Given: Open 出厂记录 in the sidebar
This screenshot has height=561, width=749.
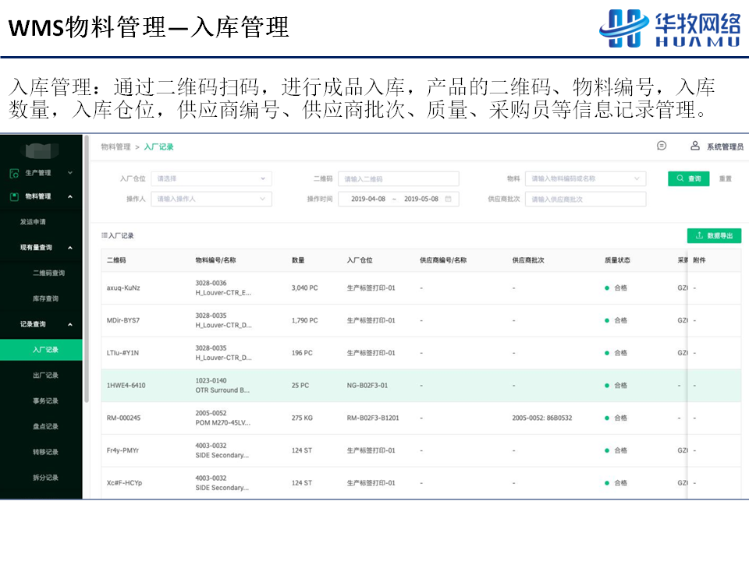Looking at the screenshot, I should coord(45,376).
